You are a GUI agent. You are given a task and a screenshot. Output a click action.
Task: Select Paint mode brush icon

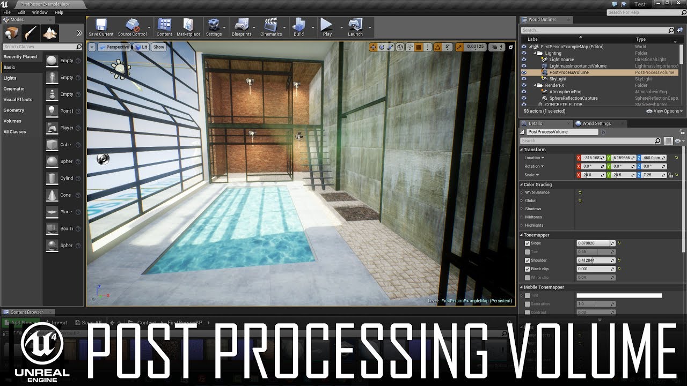pyautogui.click(x=31, y=33)
